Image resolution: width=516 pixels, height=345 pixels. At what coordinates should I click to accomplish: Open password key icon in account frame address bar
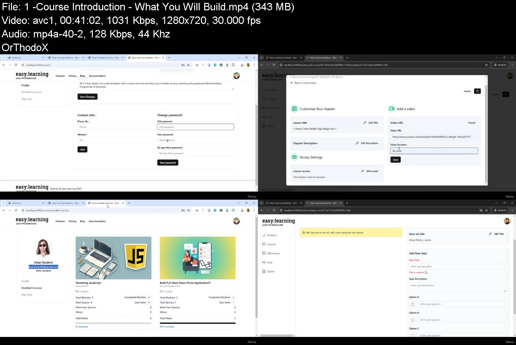point(183,65)
